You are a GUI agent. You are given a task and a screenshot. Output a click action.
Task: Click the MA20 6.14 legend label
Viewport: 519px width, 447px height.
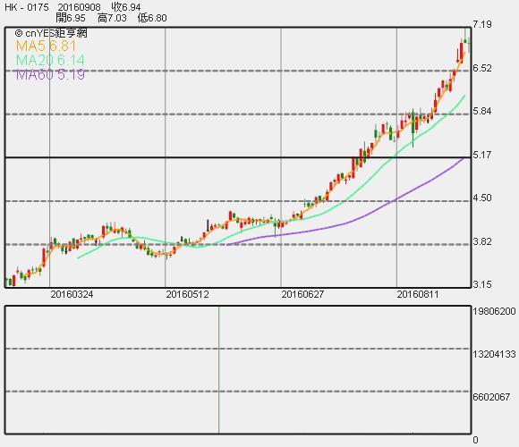click(x=50, y=60)
